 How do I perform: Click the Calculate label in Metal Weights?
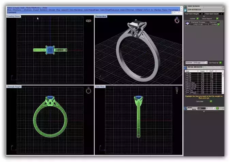[x=199, y=101]
